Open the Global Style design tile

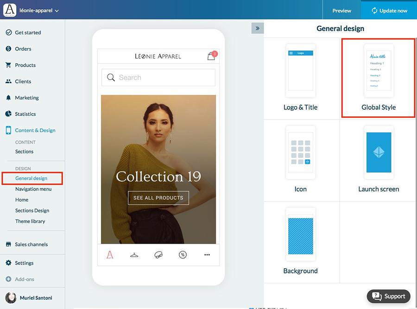click(x=379, y=78)
